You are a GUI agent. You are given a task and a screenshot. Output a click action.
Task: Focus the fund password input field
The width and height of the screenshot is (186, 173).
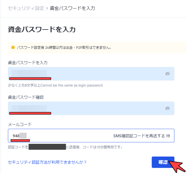click(x=91, y=74)
